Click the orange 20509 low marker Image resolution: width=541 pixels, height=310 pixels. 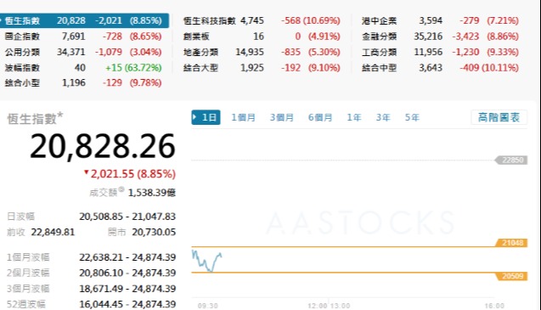point(511,276)
